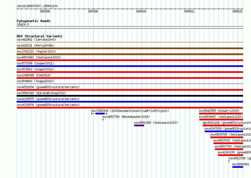The width and height of the screenshot is (251, 178).
Task: Click the 89941k ruler position
Action: point(189,11)
